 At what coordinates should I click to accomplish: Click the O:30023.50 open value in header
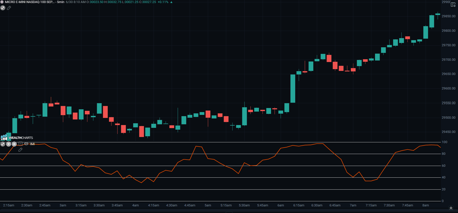(x=95, y=2)
